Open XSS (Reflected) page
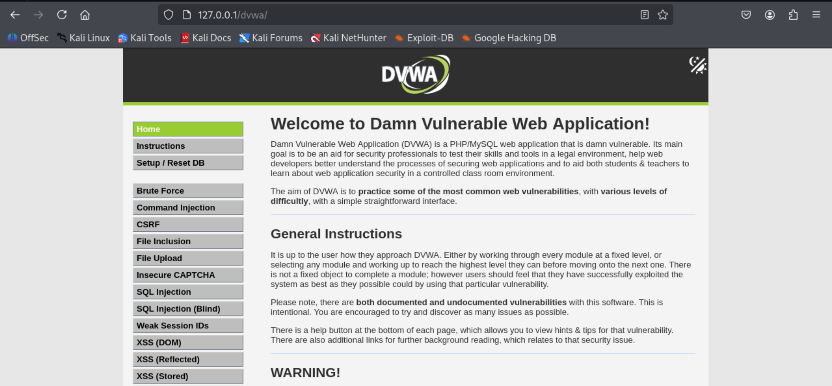Viewport: 832px width, 386px height. tap(188, 359)
